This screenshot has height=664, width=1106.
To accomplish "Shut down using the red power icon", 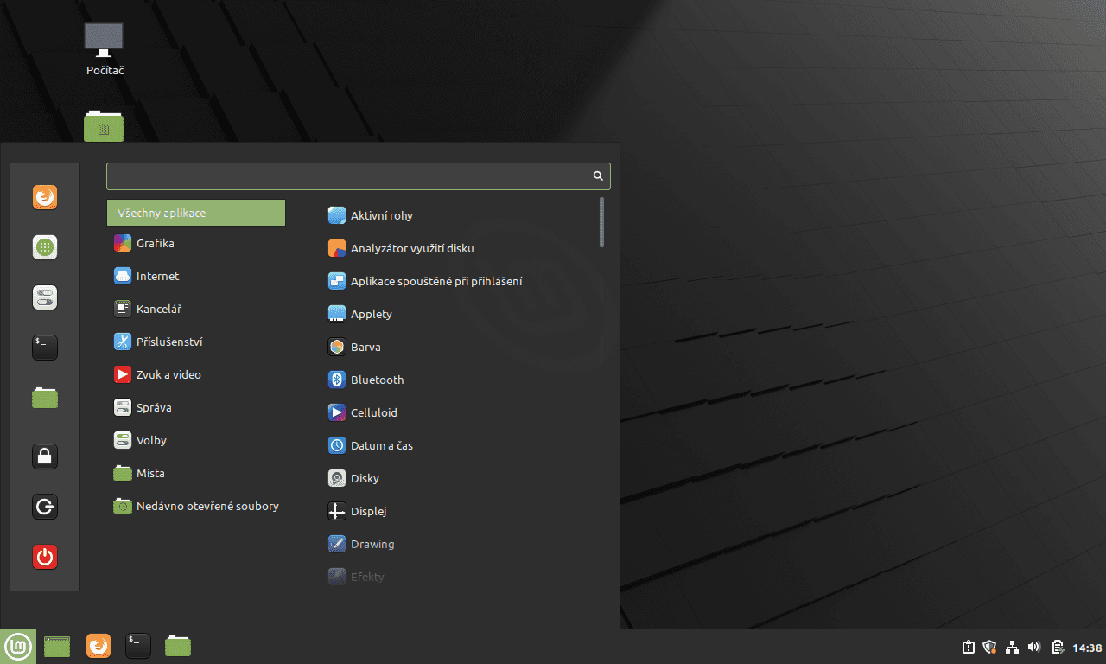I will click(44, 557).
